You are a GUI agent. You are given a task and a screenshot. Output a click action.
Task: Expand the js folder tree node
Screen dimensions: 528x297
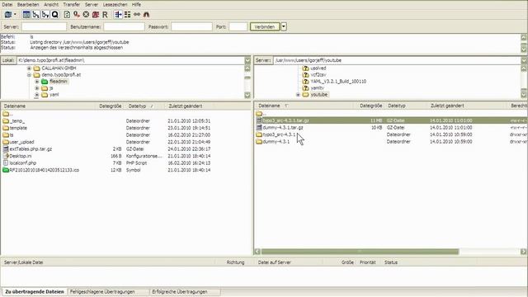(36, 88)
